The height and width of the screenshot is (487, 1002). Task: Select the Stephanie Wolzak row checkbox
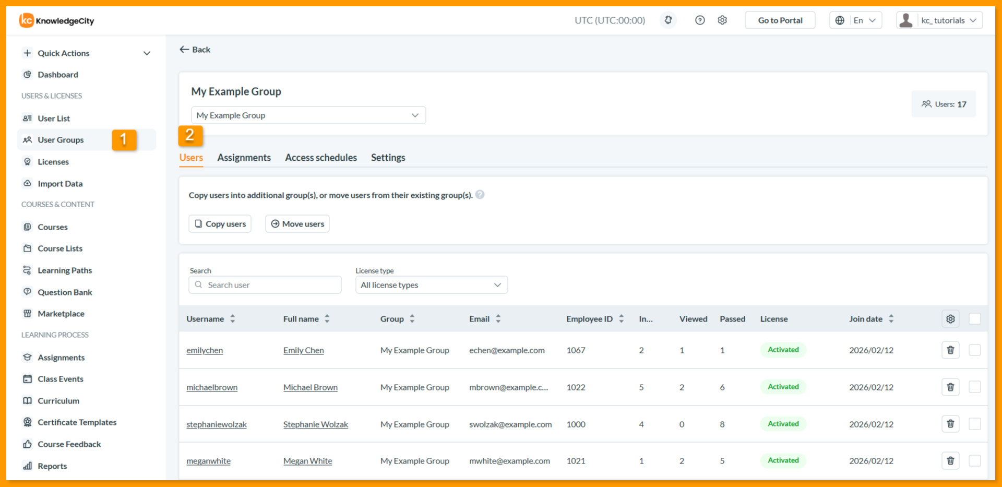(974, 424)
